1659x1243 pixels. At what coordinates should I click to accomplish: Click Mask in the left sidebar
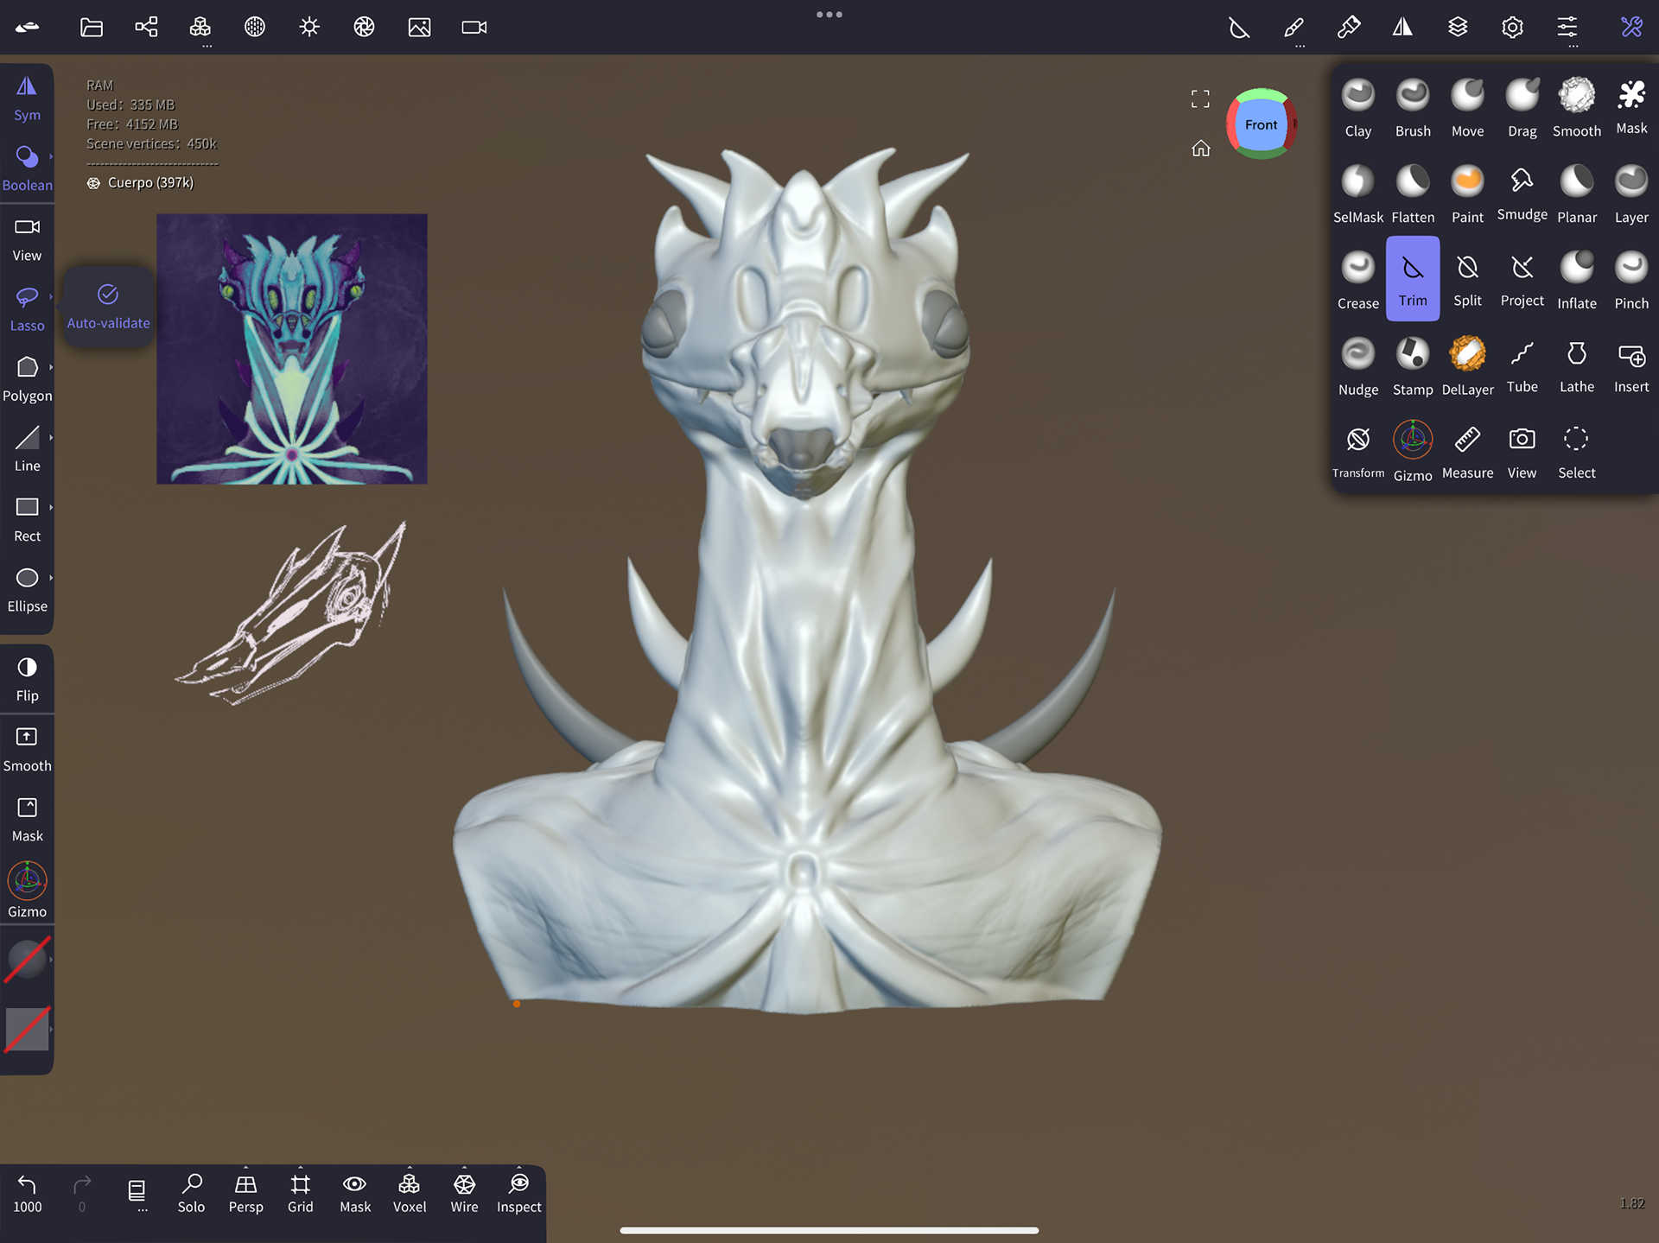27,820
